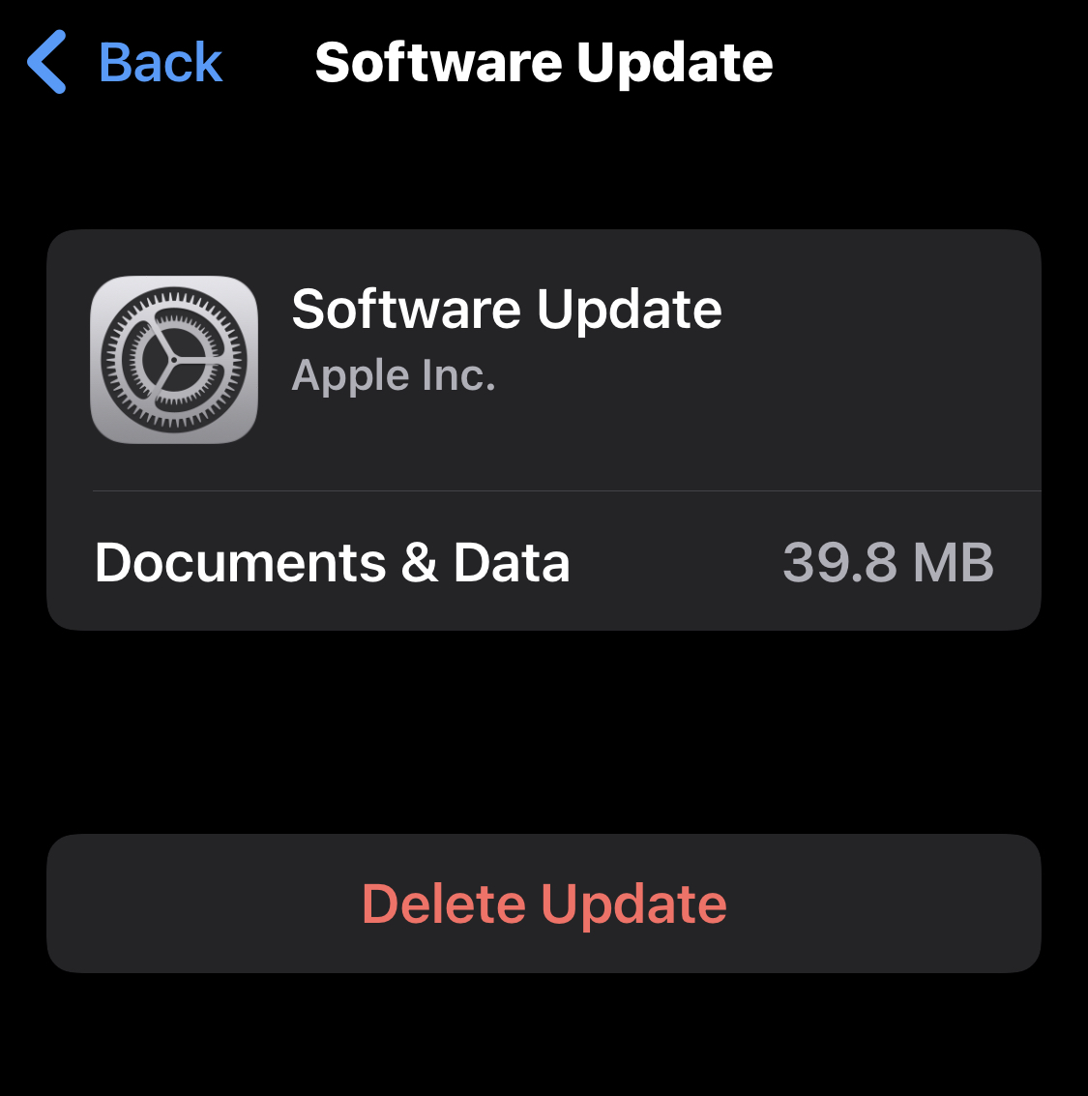Tap the word Data in storage row
The width and height of the screenshot is (1088, 1096).
coord(512,562)
